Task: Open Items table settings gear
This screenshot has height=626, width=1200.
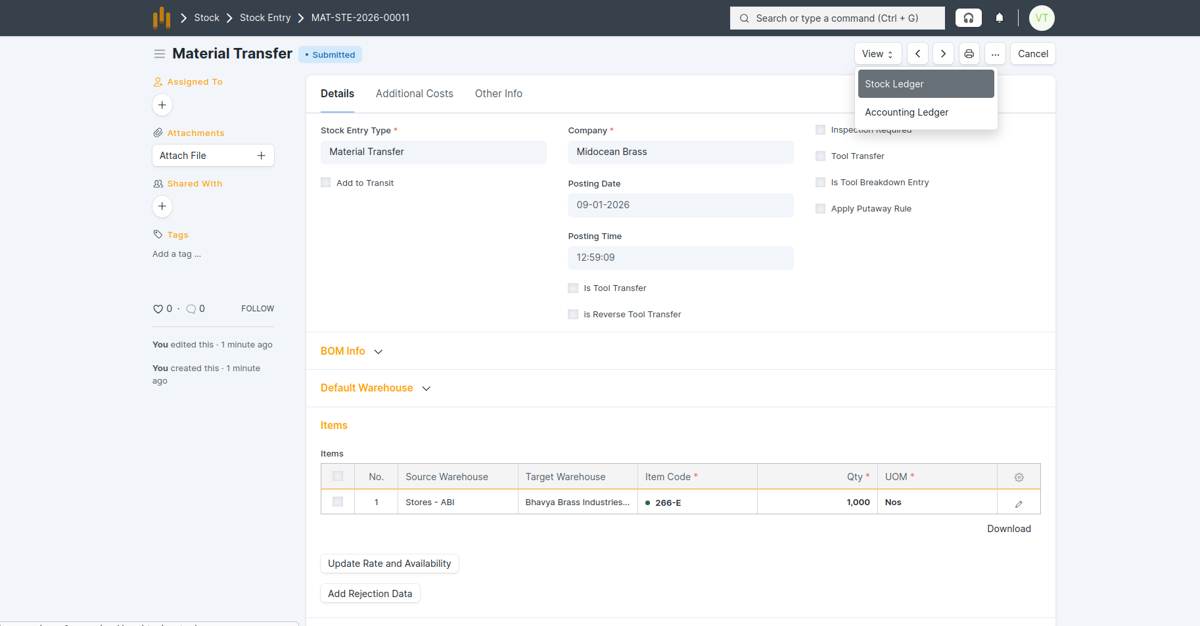Action: 1019,478
